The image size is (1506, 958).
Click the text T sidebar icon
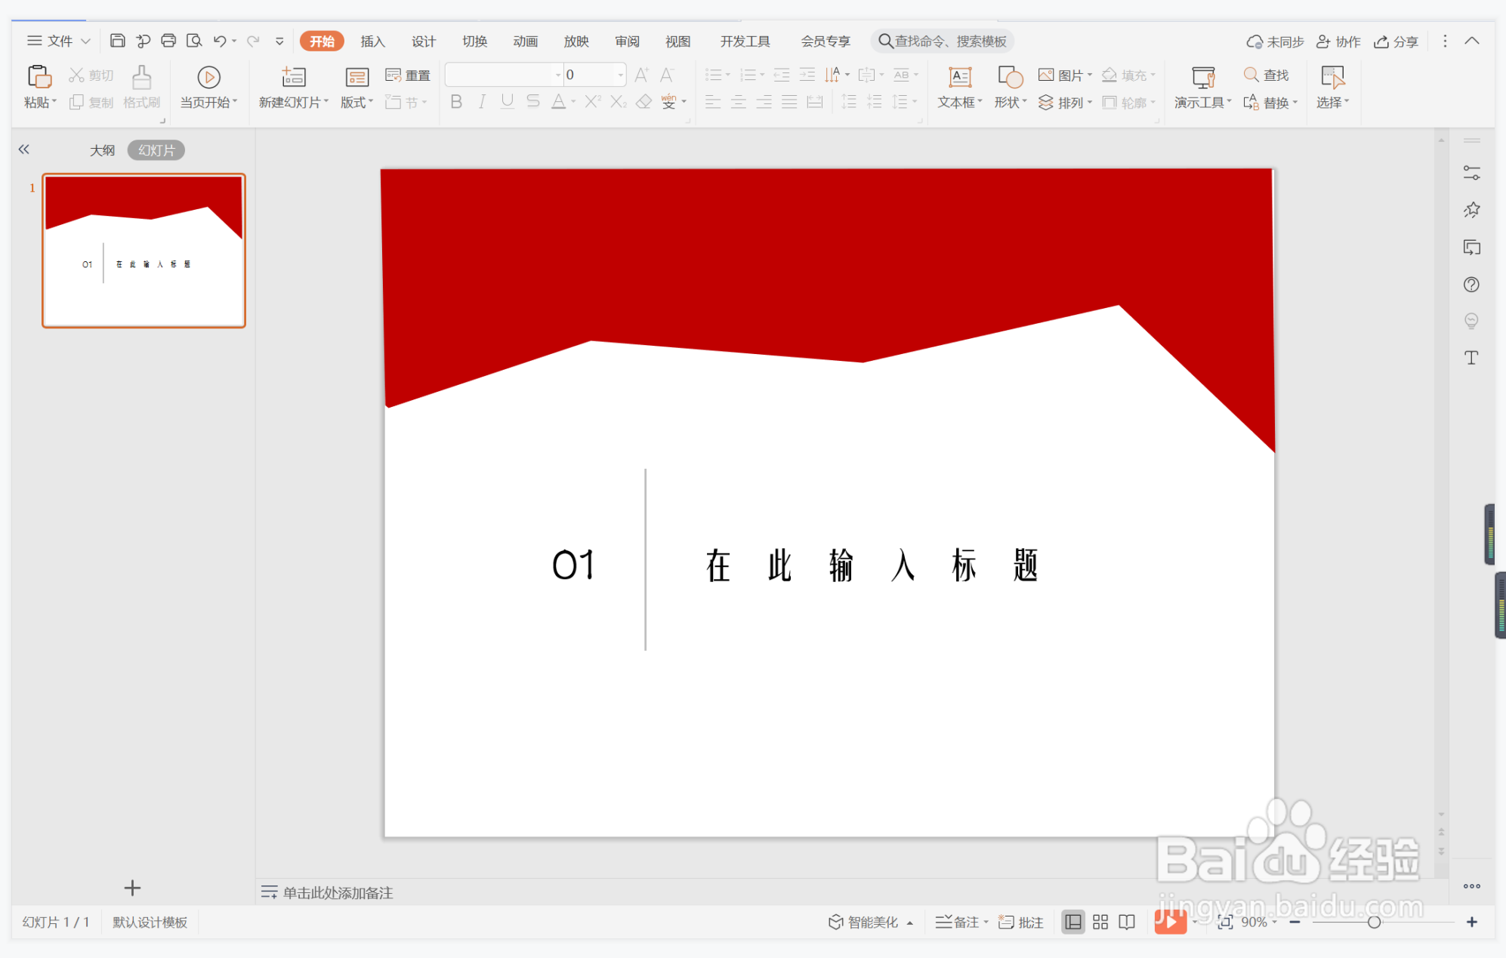point(1471,358)
